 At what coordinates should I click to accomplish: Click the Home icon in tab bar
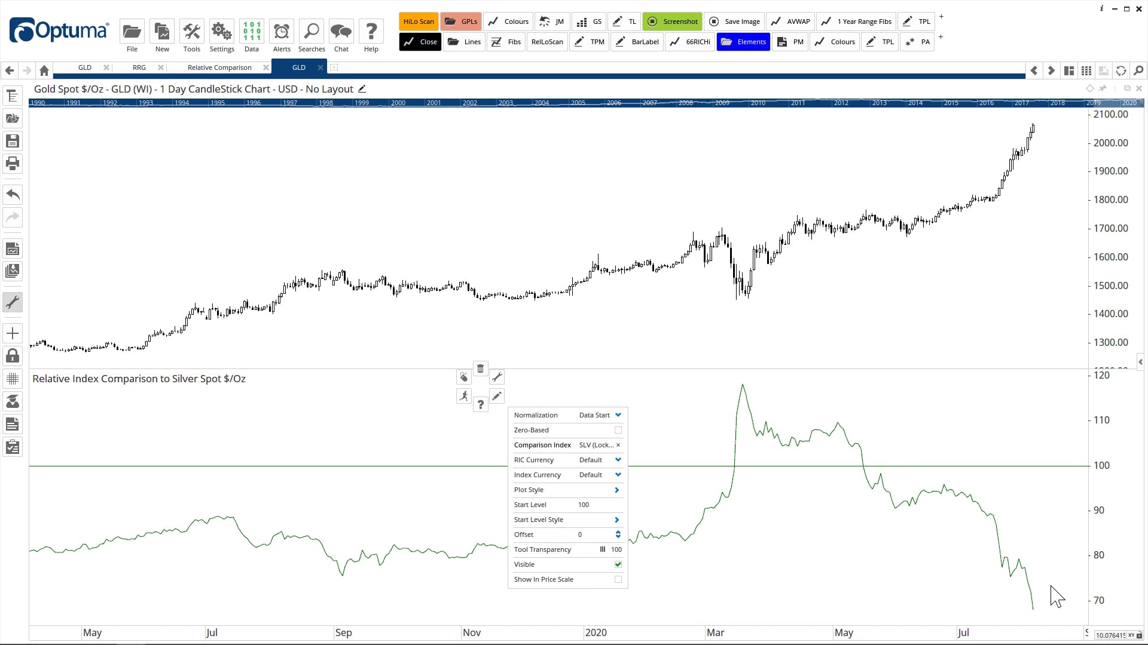pyautogui.click(x=44, y=70)
